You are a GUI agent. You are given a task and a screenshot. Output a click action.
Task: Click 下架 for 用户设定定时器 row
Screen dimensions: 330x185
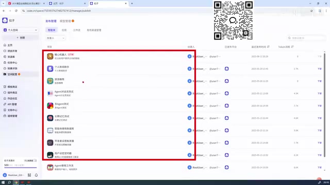click(x=320, y=155)
